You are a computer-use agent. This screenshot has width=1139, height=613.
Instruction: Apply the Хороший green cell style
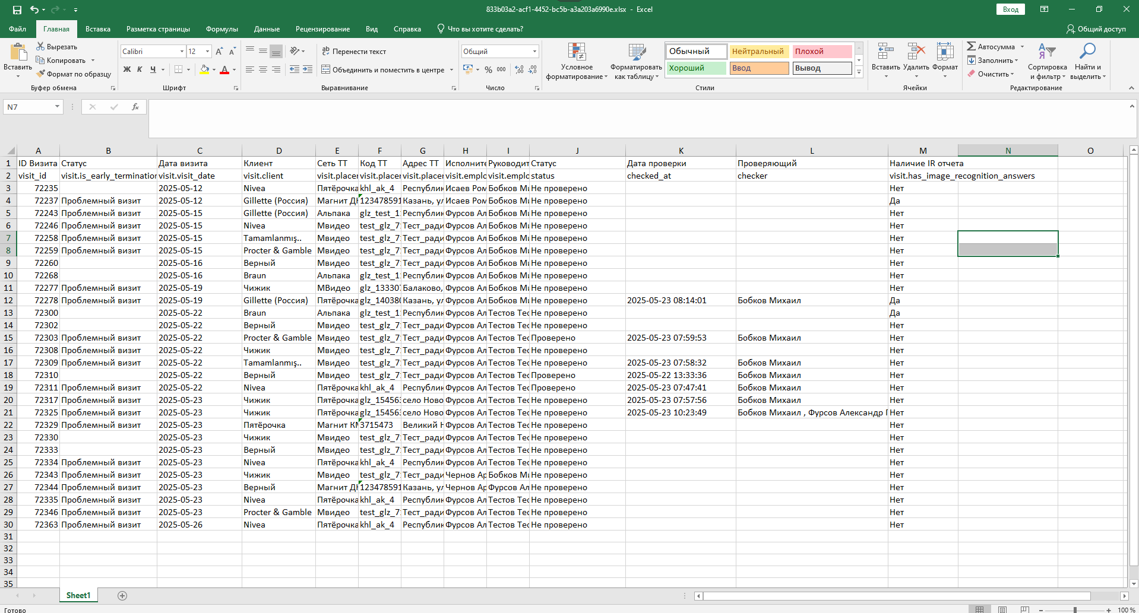(x=696, y=68)
